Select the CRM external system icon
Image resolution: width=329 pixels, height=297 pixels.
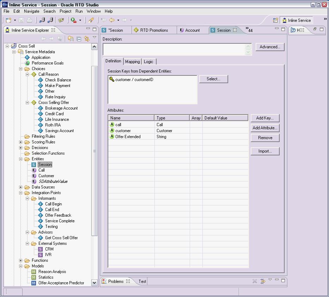point(41,249)
